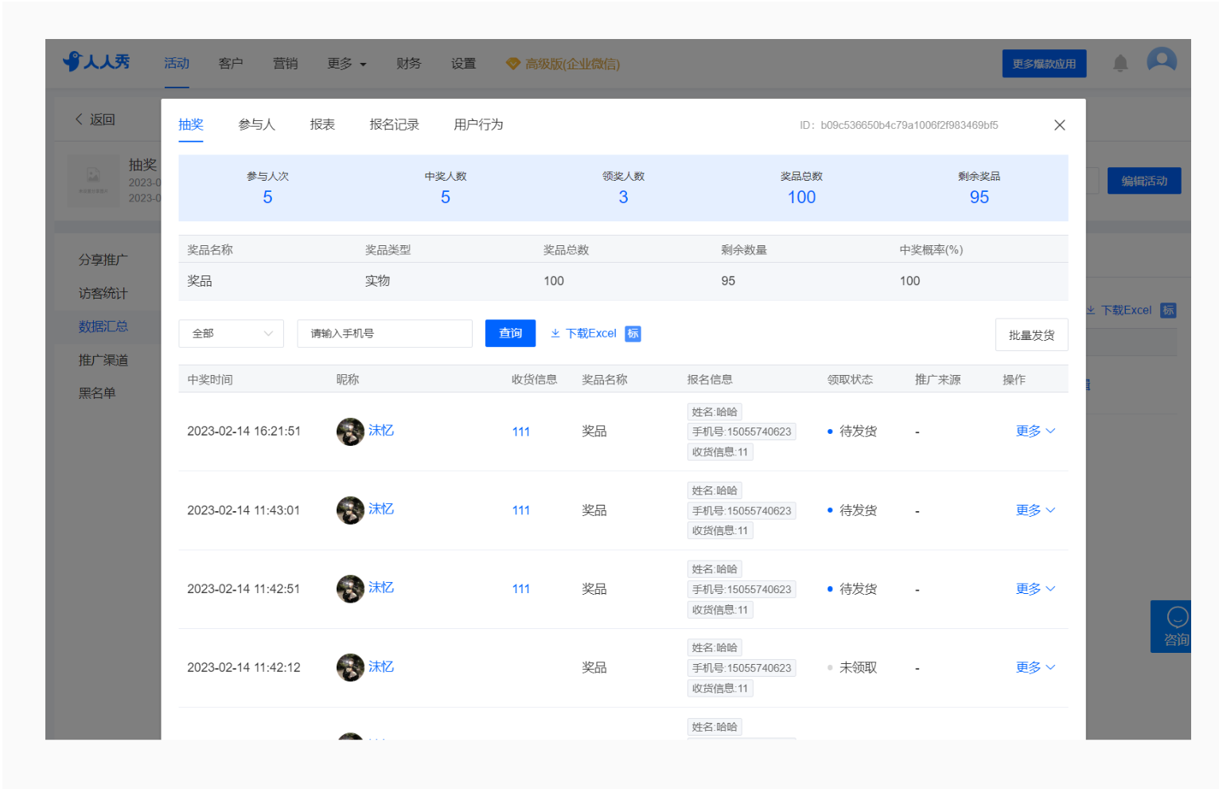Click the 查询 search button
1219x789 pixels.
pyautogui.click(x=510, y=334)
